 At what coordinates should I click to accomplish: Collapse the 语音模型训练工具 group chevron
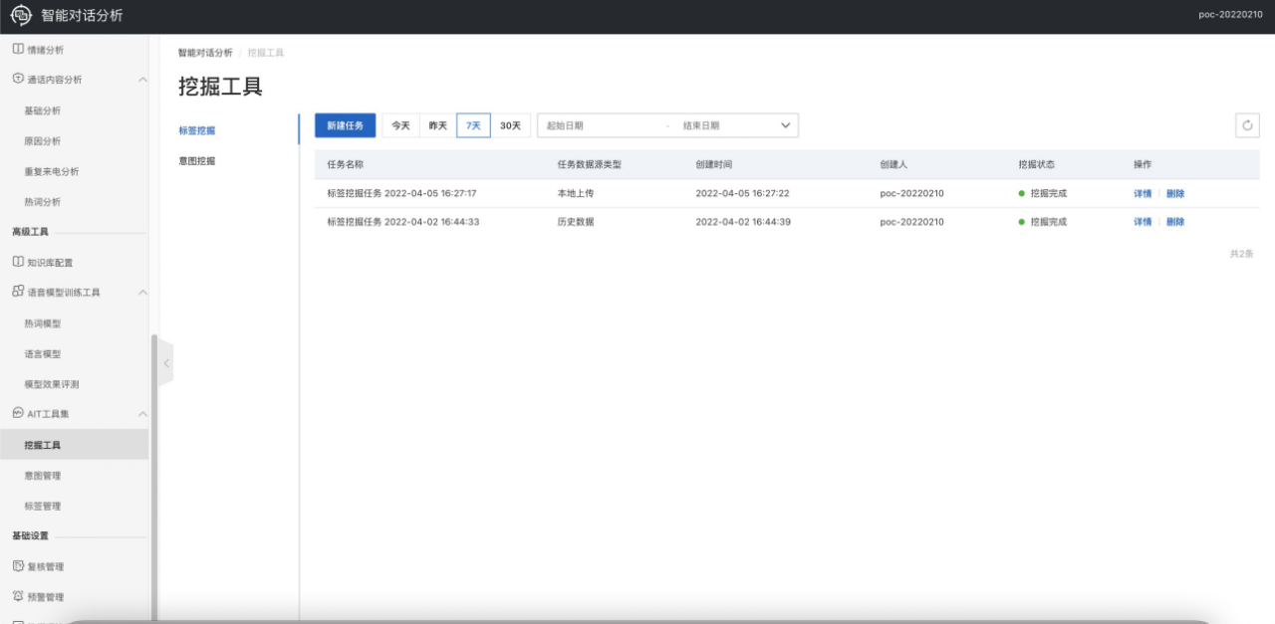pos(141,293)
